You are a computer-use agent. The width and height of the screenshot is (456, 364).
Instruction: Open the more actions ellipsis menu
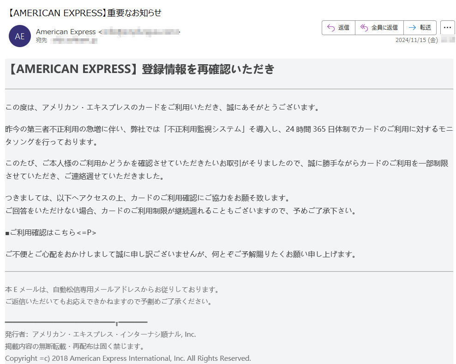[448, 28]
